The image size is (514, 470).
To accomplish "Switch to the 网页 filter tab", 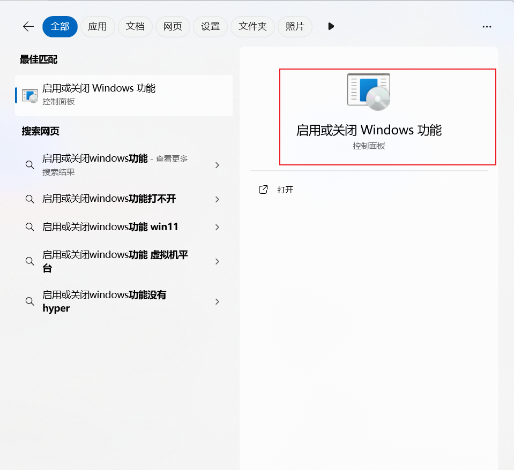I will (x=173, y=27).
